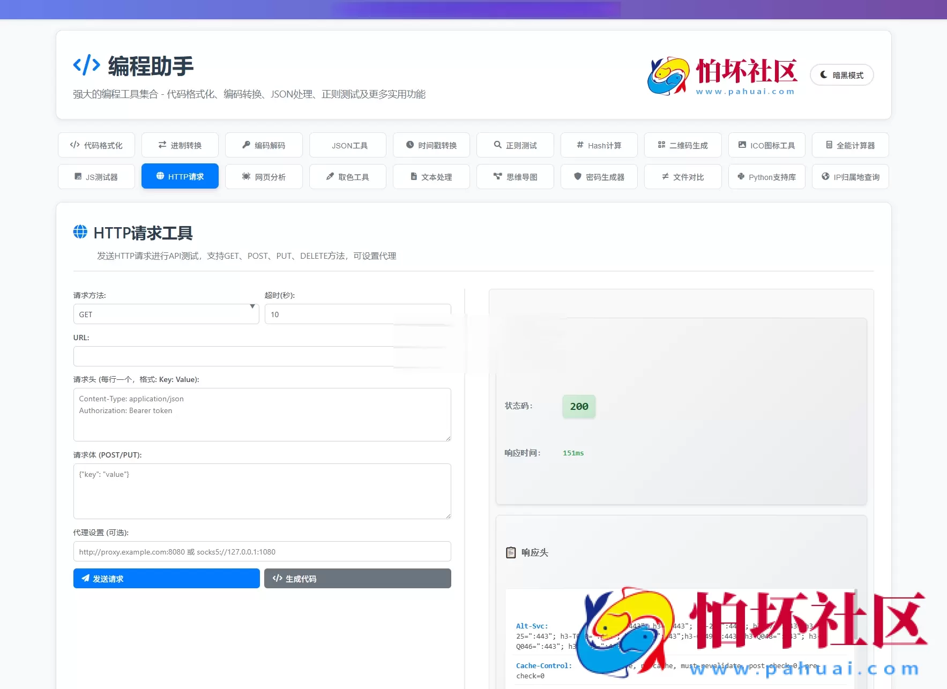Viewport: 947px width, 689px height.
Task: Open the IP归属地查询 tool
Action: [x=849, y=177]
